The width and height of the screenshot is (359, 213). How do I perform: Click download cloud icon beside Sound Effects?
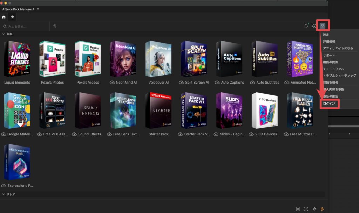(74, 134)
